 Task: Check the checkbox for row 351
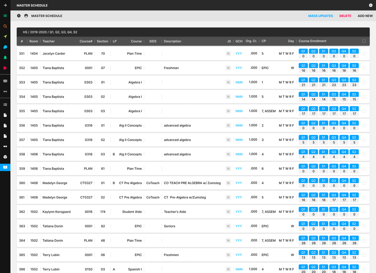tap(364, 54)
